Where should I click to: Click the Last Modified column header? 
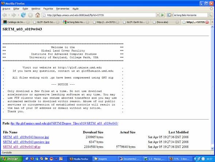[178, 132]
